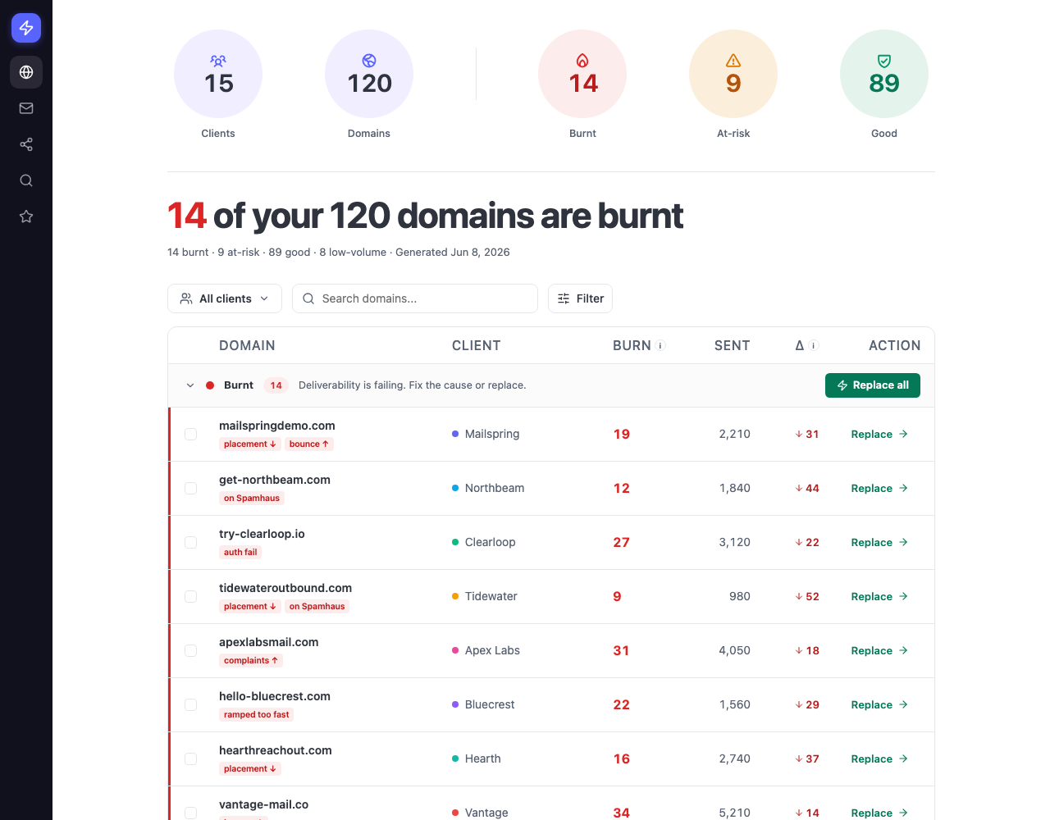Click the arrow icon on apexlabsmail.com Replace
Viewport: 1050px width, 820px height.
click(x=903, y=650)
